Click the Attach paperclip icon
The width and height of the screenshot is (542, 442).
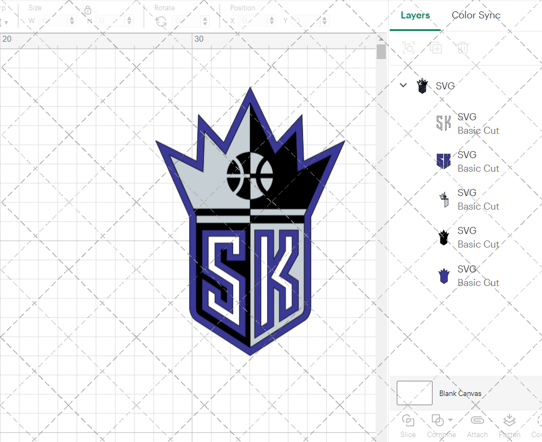pos(477,420)
